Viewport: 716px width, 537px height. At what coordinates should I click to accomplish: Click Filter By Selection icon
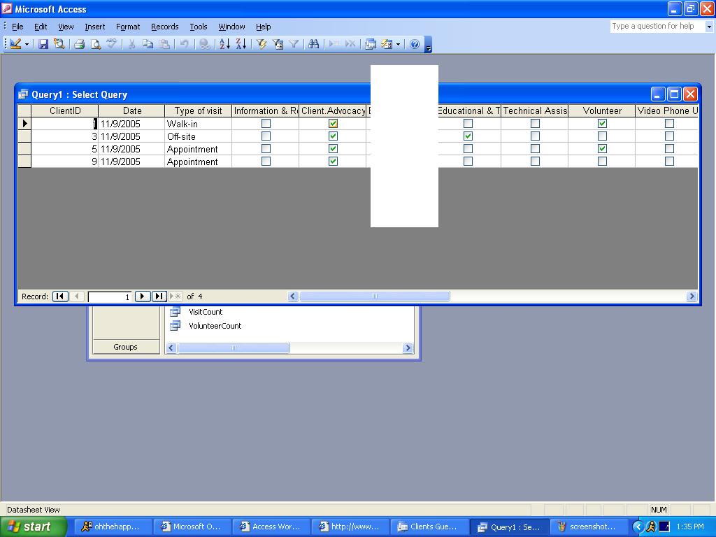[262, 44]
